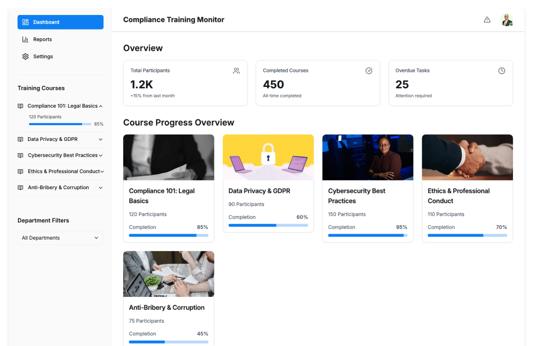Click the Completed Courses checkmark icon
533x346 pixels.
pyautogui.click(x=369, y=71)
